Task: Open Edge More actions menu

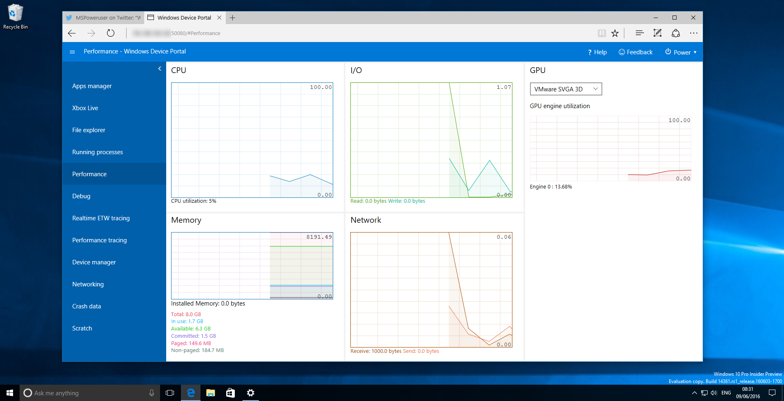Action: coord(694,33)
